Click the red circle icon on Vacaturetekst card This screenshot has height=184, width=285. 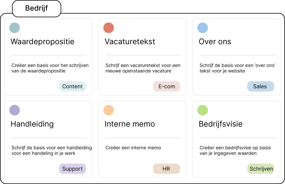click(109, 28)
